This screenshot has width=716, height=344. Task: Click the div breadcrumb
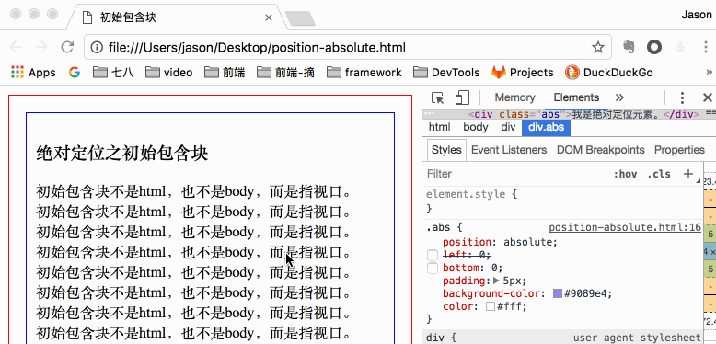click(508, 127)
